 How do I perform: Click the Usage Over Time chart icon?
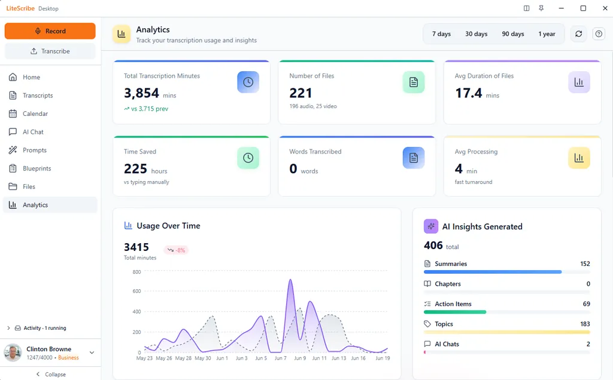[128, 225]
